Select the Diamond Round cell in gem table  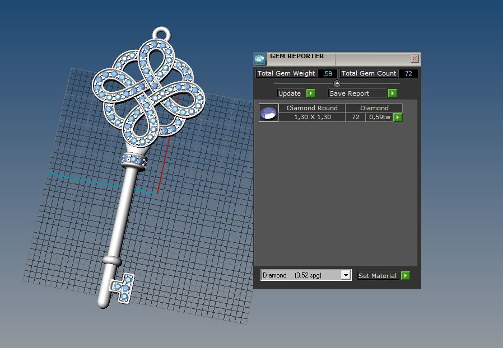point(312,108)
